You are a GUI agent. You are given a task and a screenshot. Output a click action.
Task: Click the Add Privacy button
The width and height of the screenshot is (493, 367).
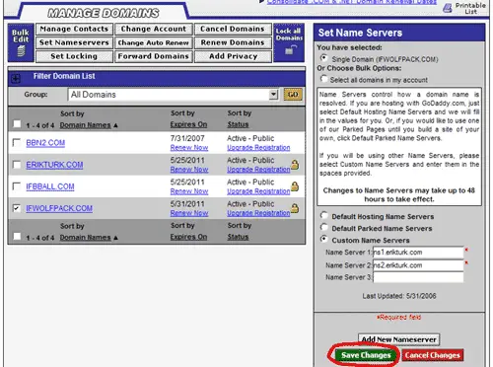pyautogui.click(x=233, y=56)
